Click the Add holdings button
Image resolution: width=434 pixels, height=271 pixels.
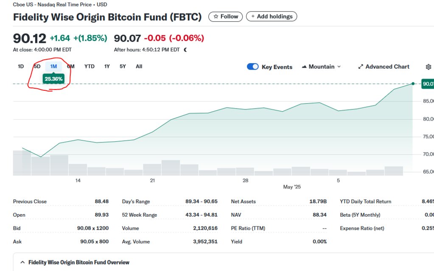pos(272,17)
